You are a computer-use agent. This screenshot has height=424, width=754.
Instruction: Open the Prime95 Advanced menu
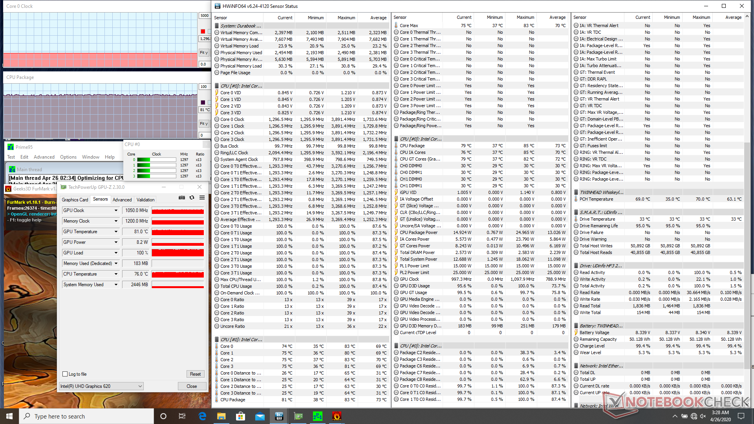tap(44, 157)
